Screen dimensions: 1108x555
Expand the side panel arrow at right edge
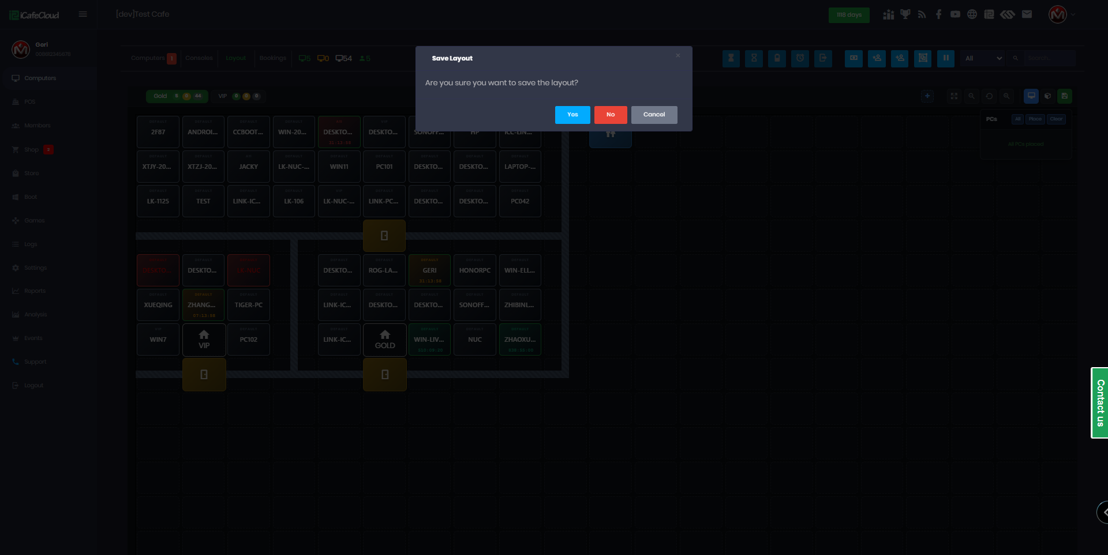coord(1103,512)
